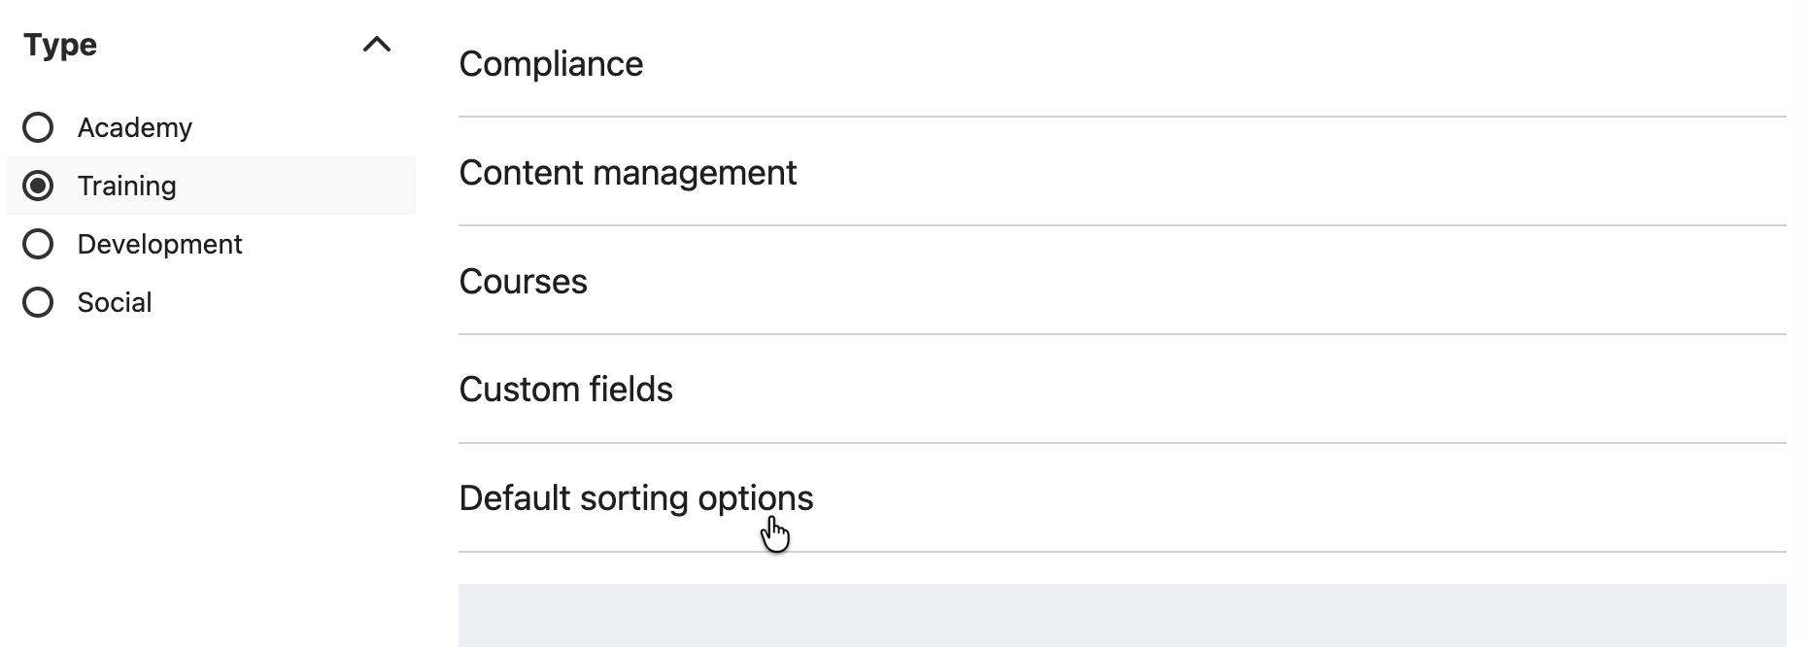Open the Compliance topic
The image size is (1805, 647).
551,64
